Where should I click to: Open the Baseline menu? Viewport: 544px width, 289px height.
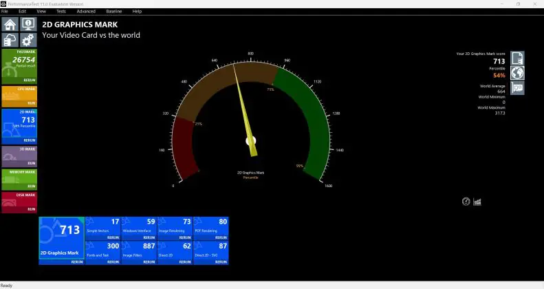click(x=113, y=12)
